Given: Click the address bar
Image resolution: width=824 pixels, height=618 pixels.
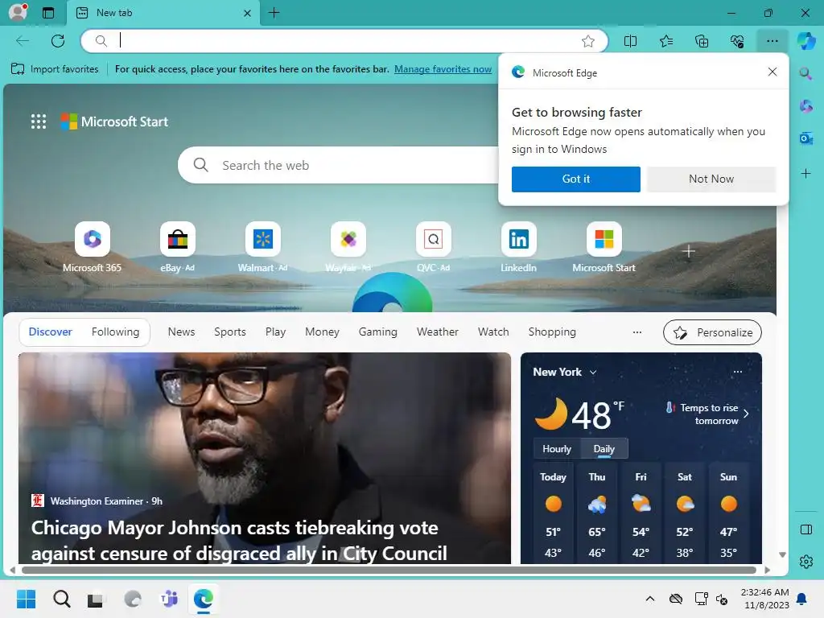Looking at the screenshot, I should (x=344, y=41).
